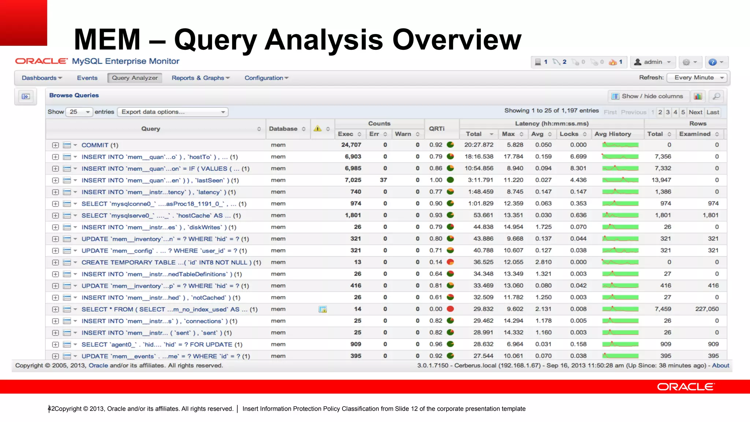Open actions arrow on UPDATE mem__config row

point(75,251)
